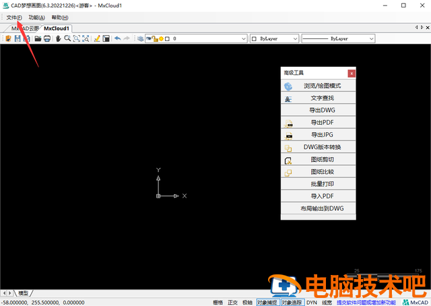Click the zoom extents icon
Screen dimensions: 431x306
[x=86, y=38]
